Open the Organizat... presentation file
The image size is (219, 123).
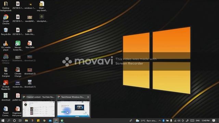[17, 111]
